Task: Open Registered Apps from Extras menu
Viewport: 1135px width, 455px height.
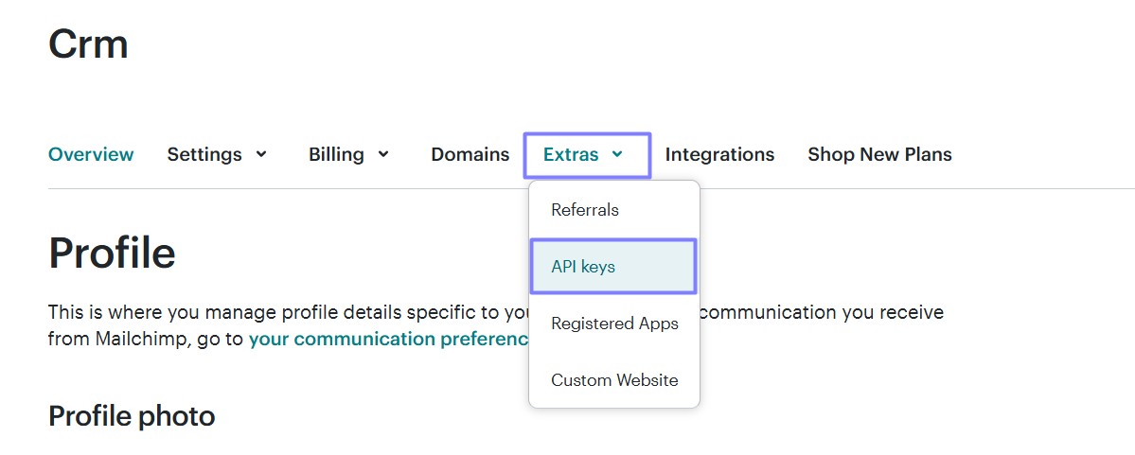Action: (614, 324)
